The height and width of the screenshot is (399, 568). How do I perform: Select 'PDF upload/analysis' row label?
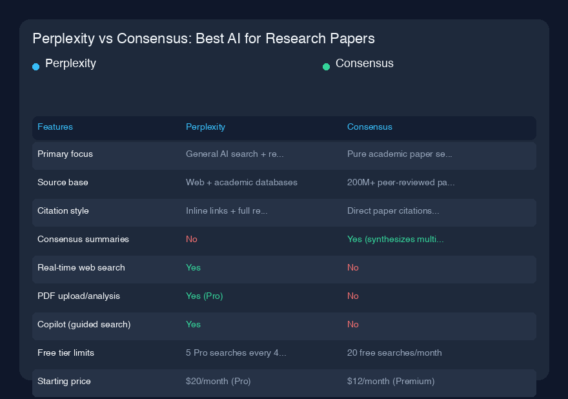pos(79,296)
